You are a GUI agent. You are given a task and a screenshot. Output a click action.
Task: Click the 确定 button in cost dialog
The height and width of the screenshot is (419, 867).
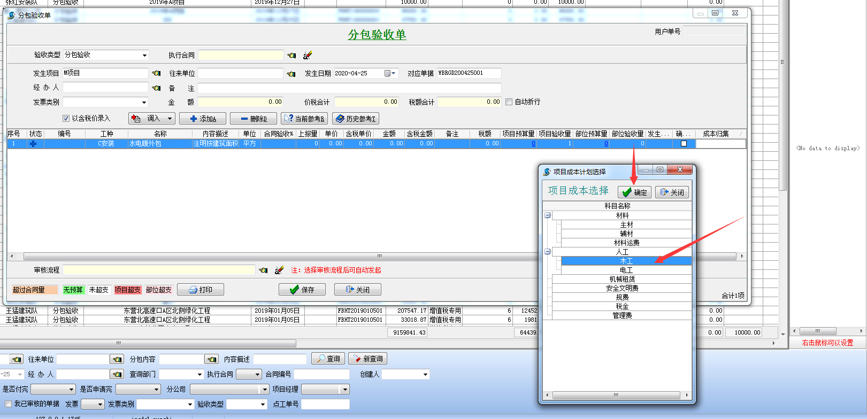[x=634, y=192]
